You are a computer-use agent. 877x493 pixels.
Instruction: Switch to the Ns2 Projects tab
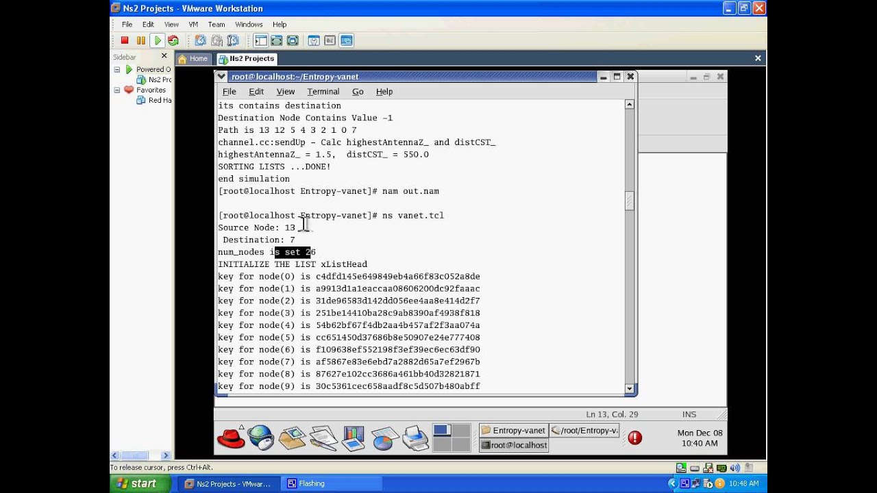247,59
